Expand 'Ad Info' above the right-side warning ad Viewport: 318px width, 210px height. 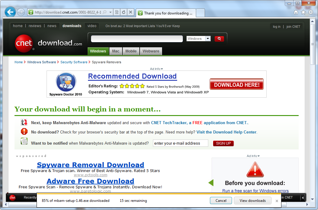(x=253, y=156)
